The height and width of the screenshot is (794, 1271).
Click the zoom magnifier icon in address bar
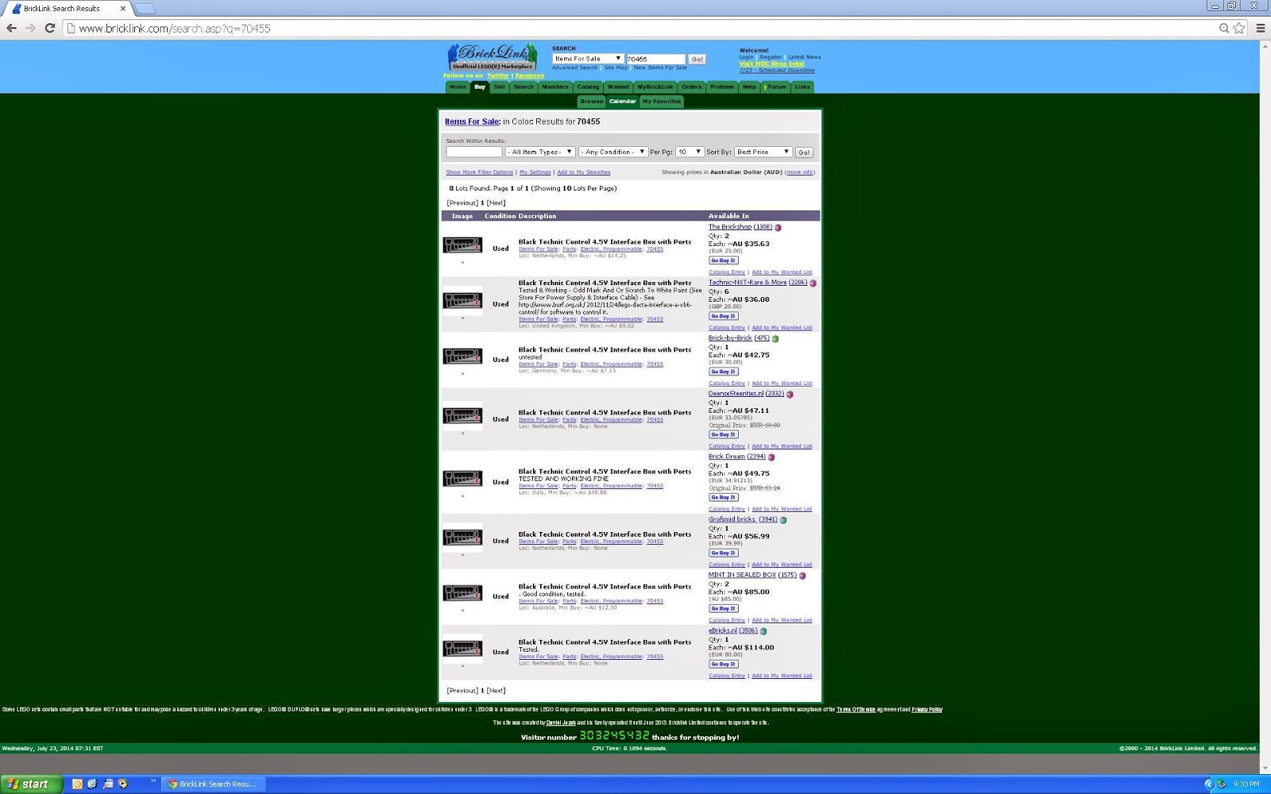click(1224, 28)
